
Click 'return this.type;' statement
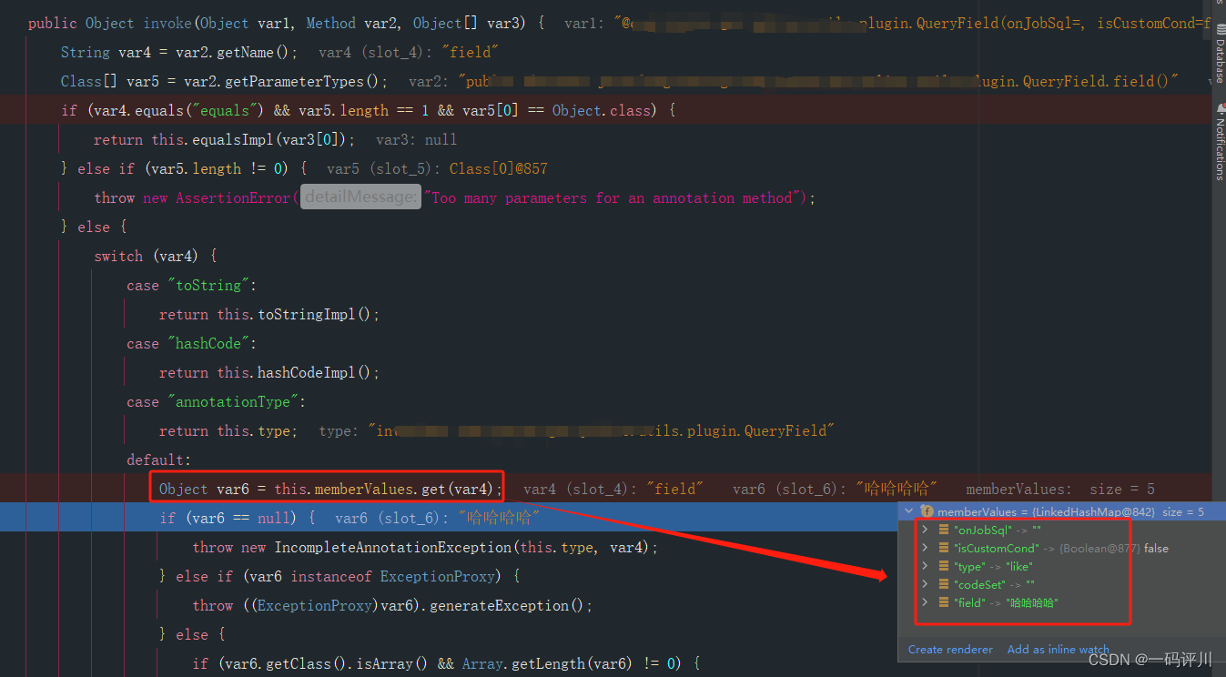(228, 430)
